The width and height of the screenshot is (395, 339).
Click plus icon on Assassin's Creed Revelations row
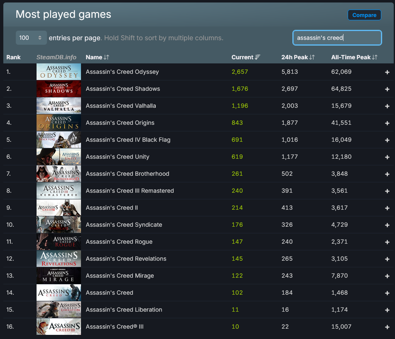pos(387,259)
